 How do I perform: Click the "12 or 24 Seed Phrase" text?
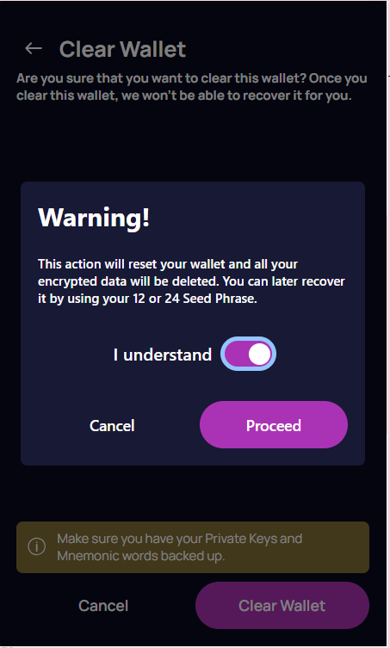tap(195, 299)
